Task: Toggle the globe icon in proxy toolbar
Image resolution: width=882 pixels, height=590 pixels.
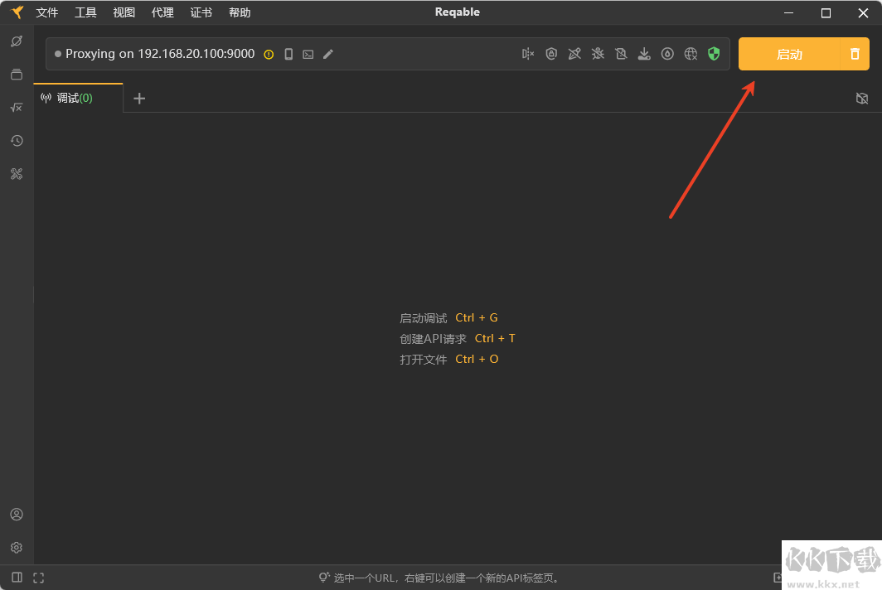Action: [691, 54]
